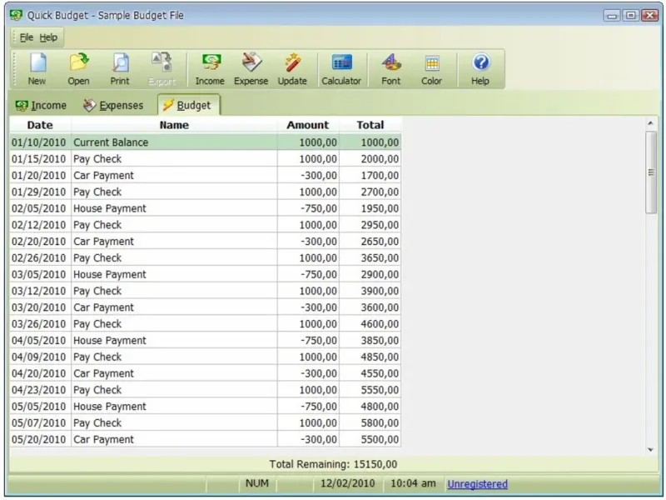
Task: Launch the Calculator tool
Action: (x=341, y=69)
